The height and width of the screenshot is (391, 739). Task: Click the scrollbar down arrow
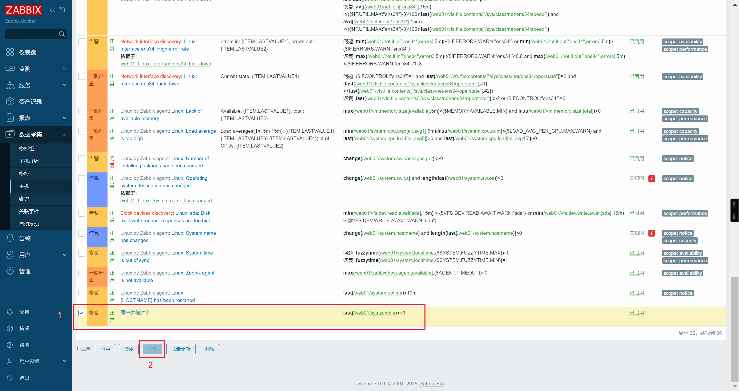pos(734,386)
